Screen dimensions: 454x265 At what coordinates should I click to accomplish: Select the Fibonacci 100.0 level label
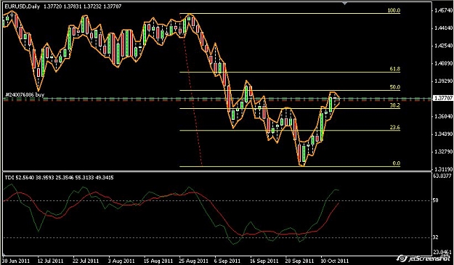point(394,10)
